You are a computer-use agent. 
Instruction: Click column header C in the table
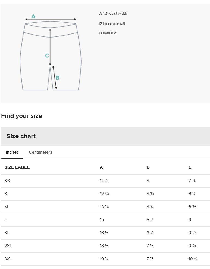[190, 167]
